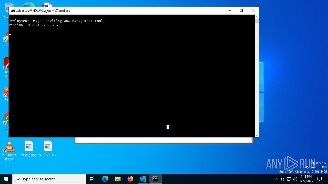Open the VLC media player desktop shortcut
The image size is (328, 184).
[9, 151]
